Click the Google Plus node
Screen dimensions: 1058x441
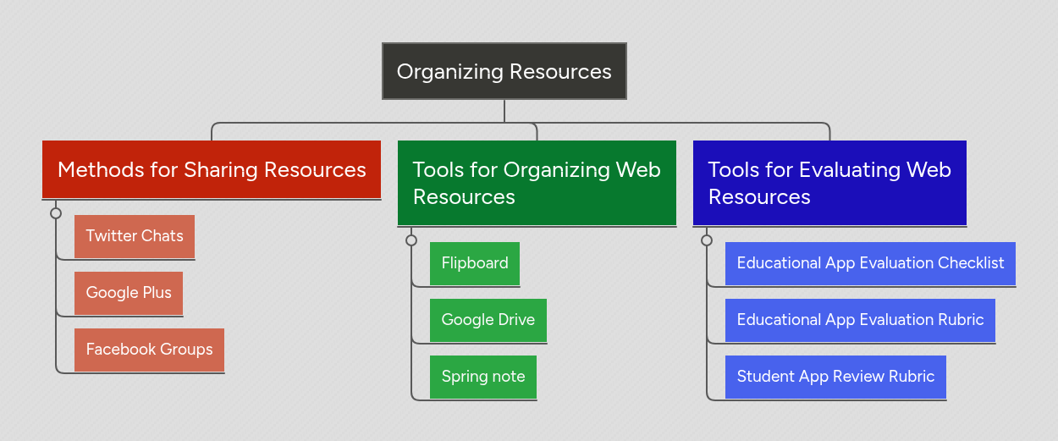[129, 293]
